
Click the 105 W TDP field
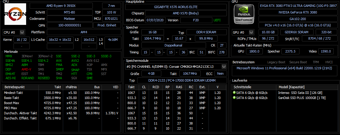click(x=112, y=12)
